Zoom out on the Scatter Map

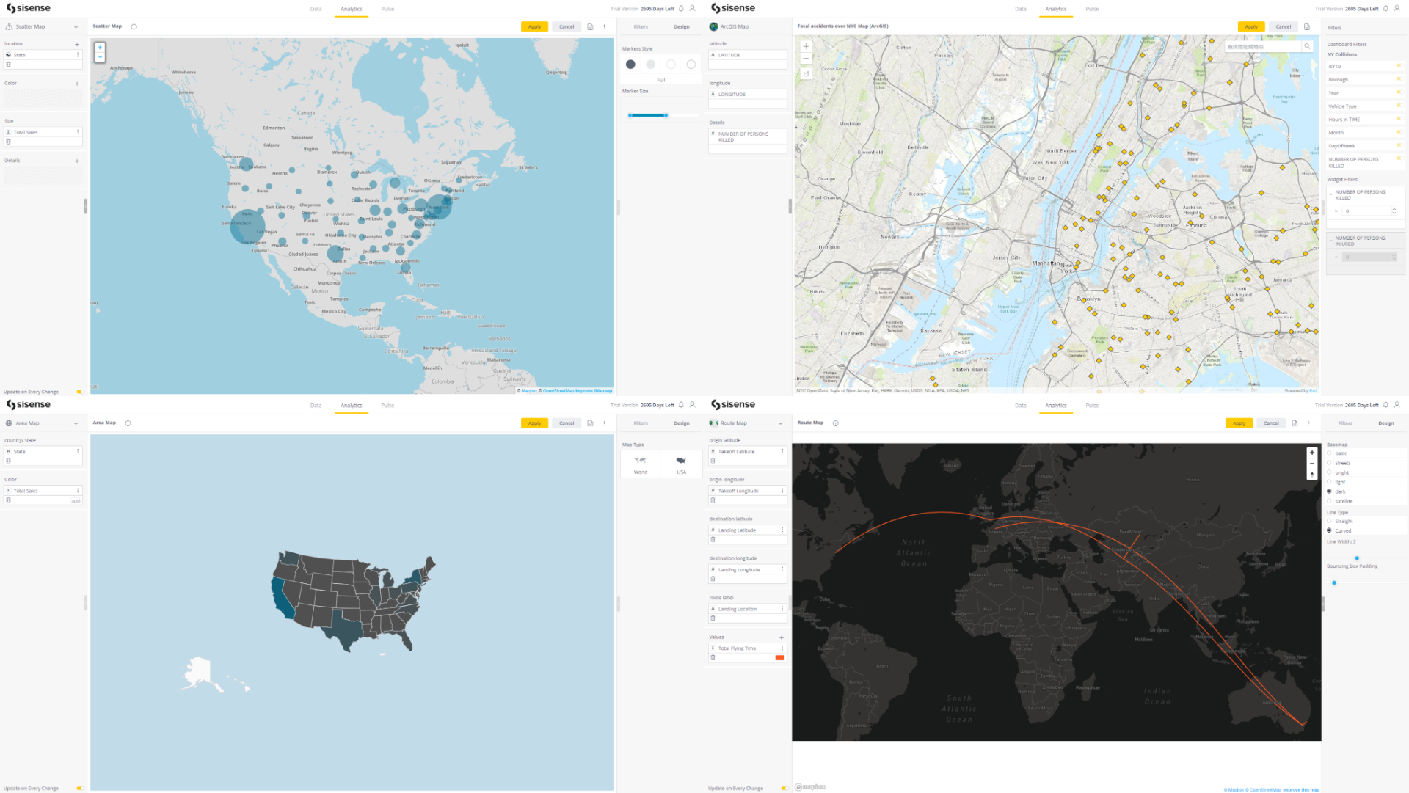pos(100,56)
